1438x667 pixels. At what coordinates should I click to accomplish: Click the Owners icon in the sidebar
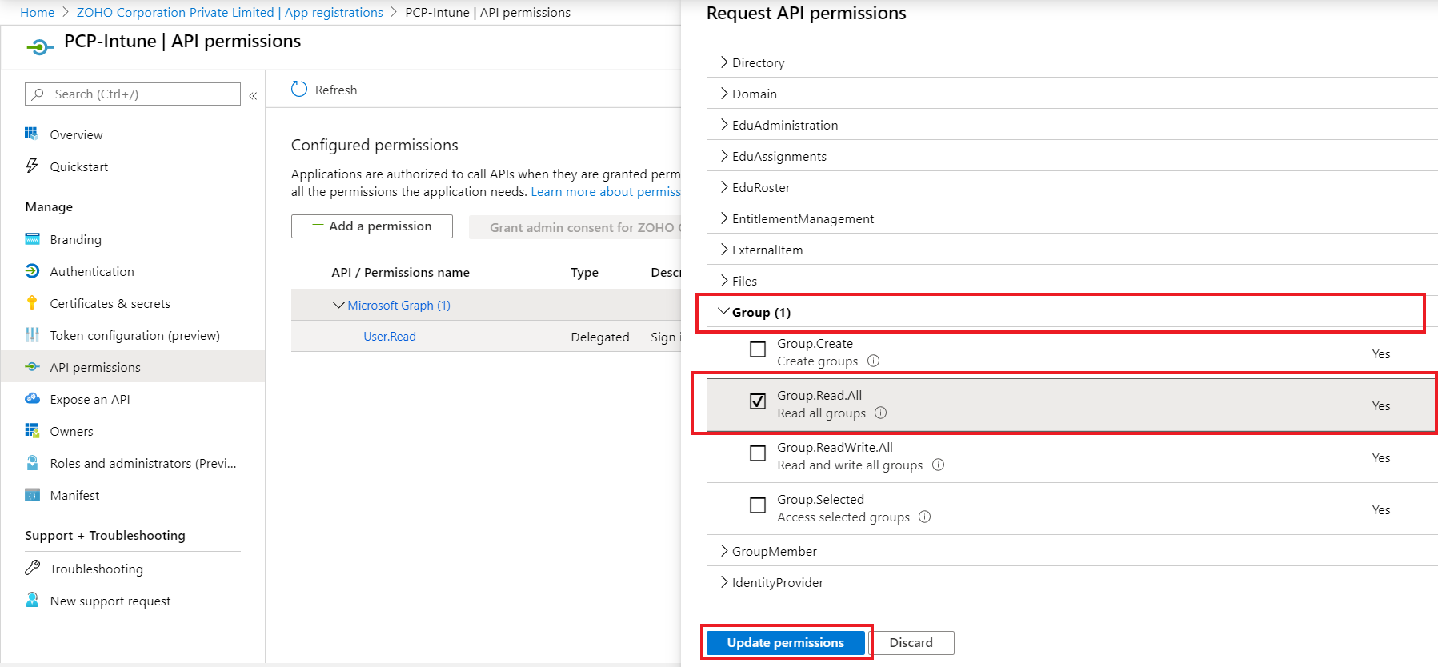coord(32,430)
